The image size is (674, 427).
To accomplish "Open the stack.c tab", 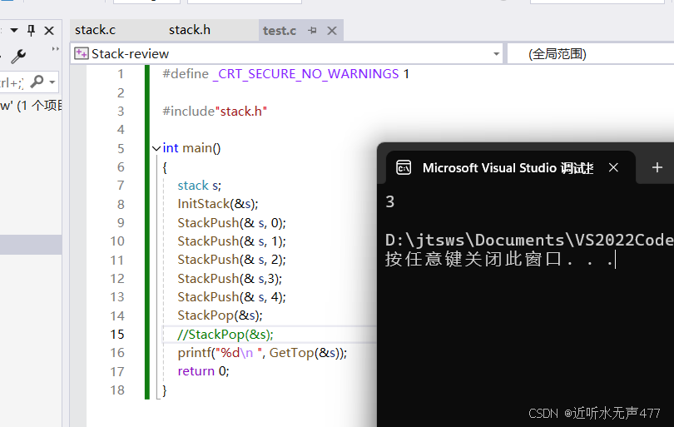I will pos(96,30).
